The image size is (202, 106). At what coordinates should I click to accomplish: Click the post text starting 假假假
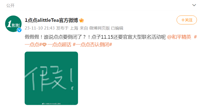pos(95,37)
